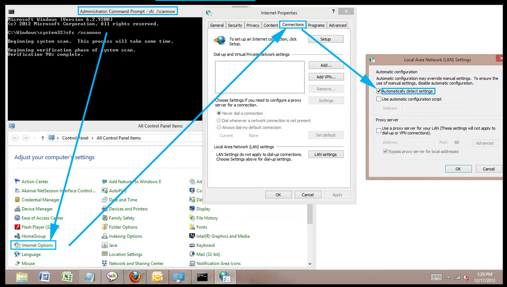Viewport: 507px width, 287px height.
Task: Open the touch keyboard tray icon
Action: 436,277
